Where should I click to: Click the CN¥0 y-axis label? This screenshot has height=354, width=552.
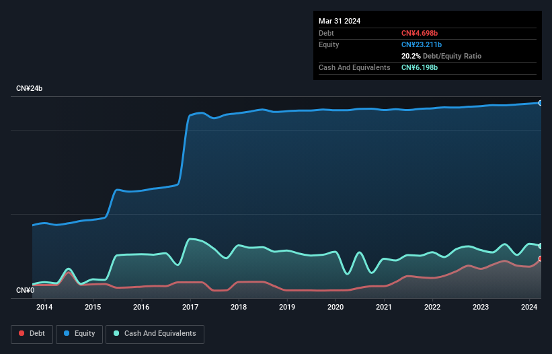(x=26, y=290)
